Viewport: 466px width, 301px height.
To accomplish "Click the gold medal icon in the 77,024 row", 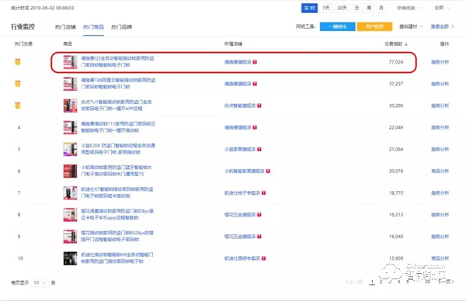I will (x=18, y=62).
